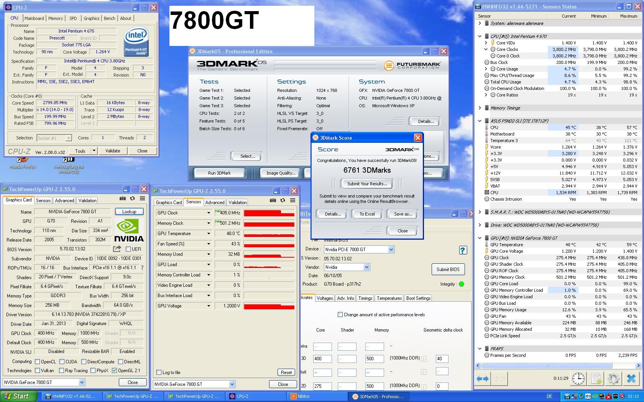Click the Bus Interface question mark icon
644x402 pixels.
tap(142, 268)
